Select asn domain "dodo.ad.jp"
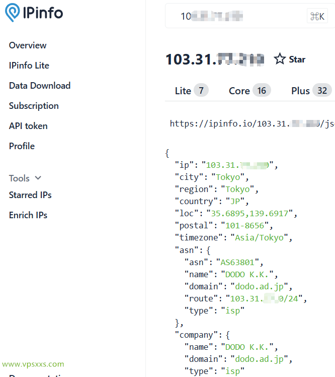The image size is (335, 377). coord(259,286)
